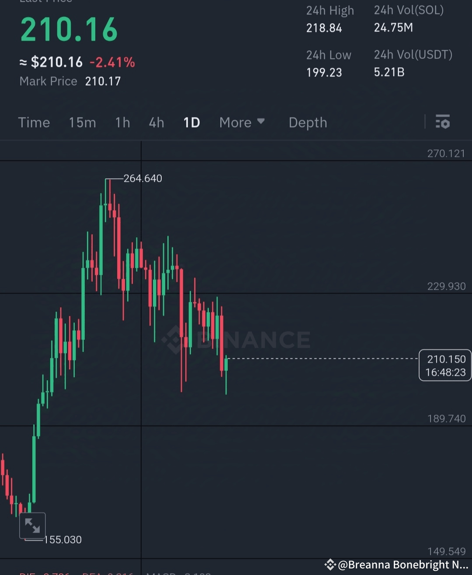Image resolution: width=472 pixels, height=575 pixels.
Task: Tap the fullscreen expand chart icon
Action: 32,526
